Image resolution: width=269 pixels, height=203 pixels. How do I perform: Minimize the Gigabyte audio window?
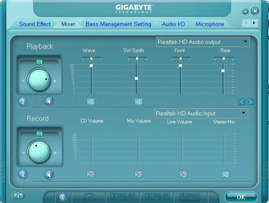(x=245, y=12)
